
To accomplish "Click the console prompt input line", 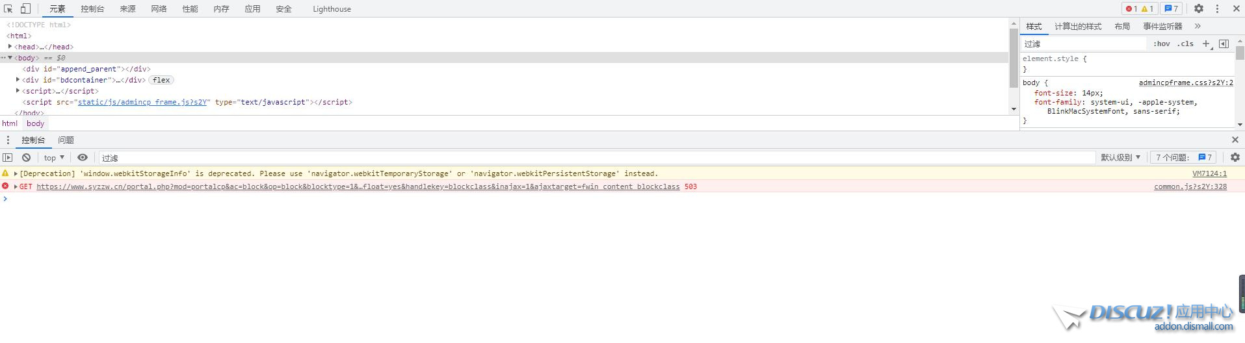I will tap(624, 199).
